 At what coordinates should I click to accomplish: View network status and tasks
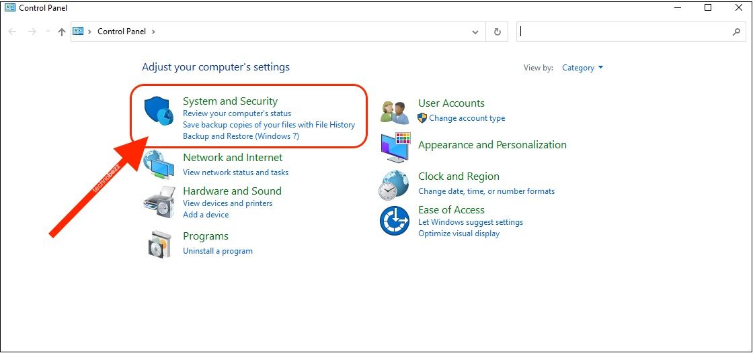(236, 172)
